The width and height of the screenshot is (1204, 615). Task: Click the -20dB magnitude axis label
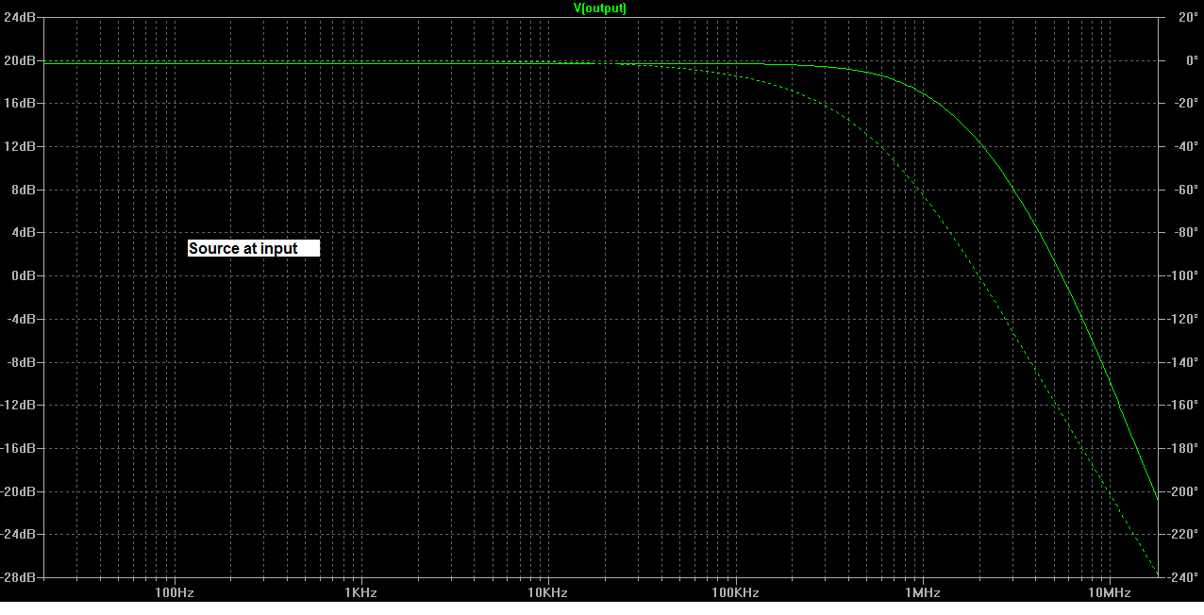(x=18, y=491)
